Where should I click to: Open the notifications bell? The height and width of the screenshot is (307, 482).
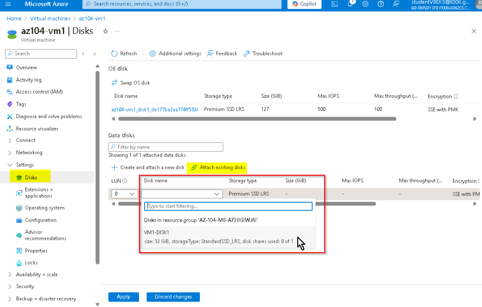tap(351, 4)
